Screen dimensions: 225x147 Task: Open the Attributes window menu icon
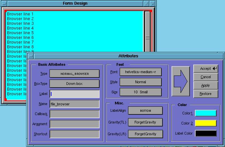(30, 56)
